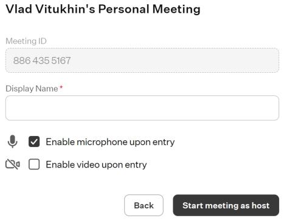This screenshot has height=221, width=284.
Task: Click the word 'host' on the dark button
Action: click(x=260, y=205)
